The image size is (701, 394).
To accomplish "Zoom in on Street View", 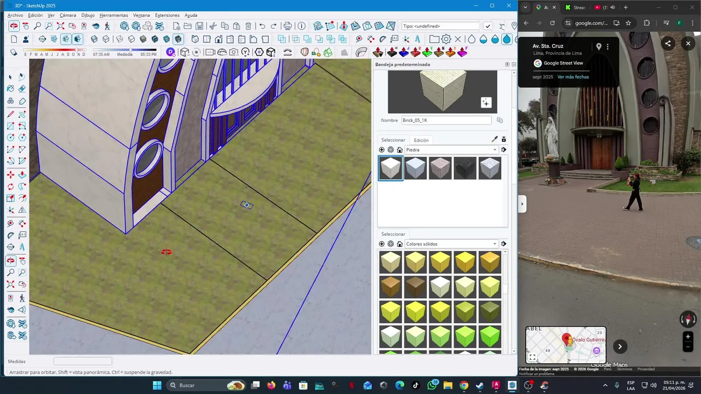I will [x=688, y=337].
